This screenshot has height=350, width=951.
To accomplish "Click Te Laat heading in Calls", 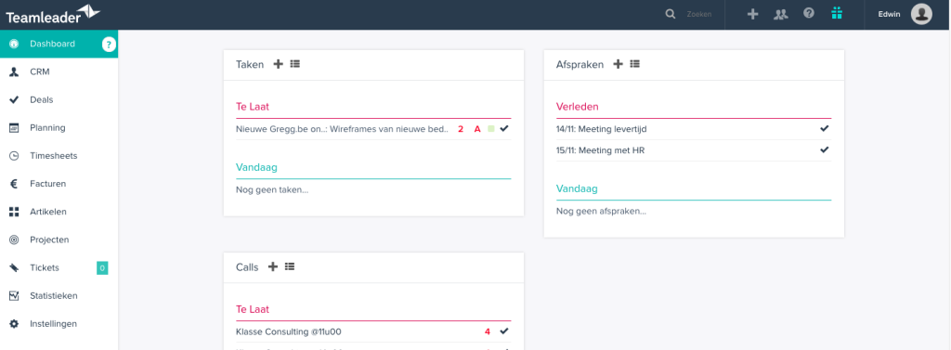I will (253, 309).
